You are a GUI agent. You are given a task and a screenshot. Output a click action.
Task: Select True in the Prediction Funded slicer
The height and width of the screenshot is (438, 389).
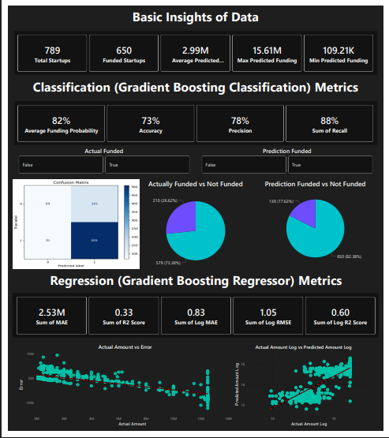point(331,165)
